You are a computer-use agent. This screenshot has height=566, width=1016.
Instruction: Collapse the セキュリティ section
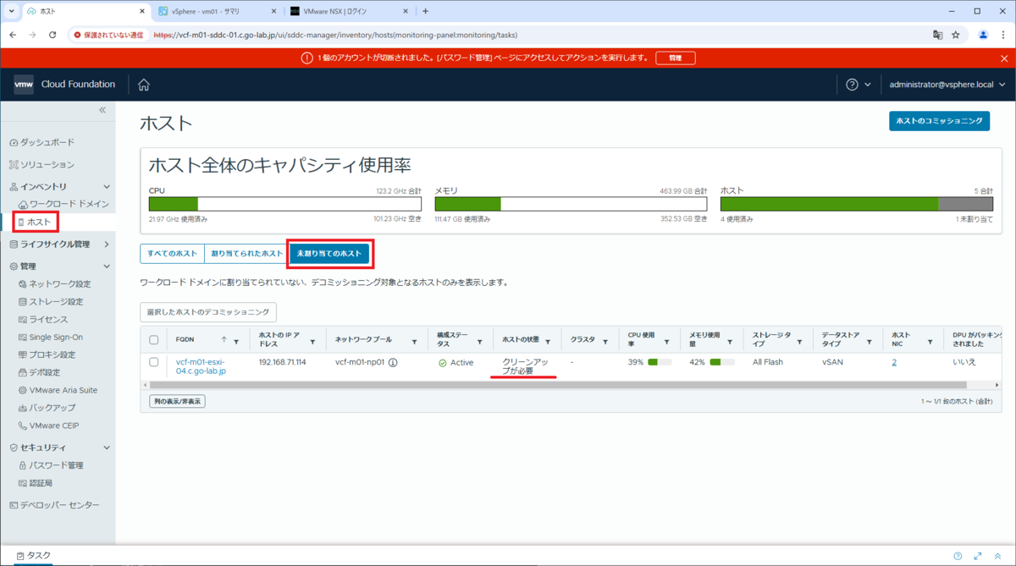107,448
